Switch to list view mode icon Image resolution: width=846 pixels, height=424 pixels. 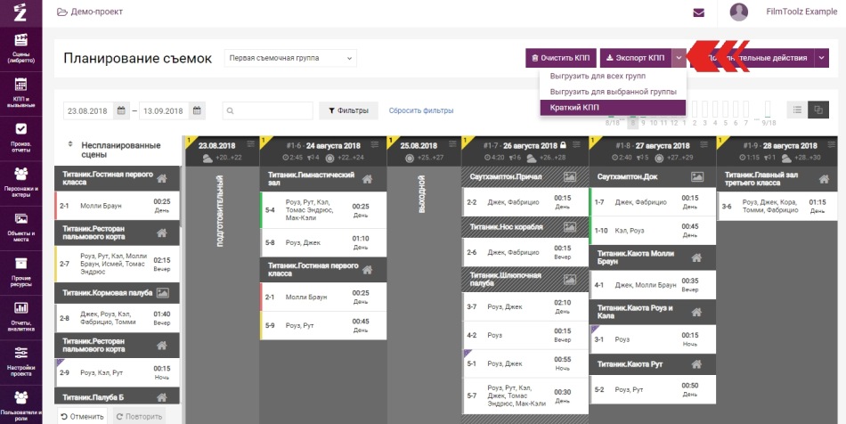coord(797,110)
